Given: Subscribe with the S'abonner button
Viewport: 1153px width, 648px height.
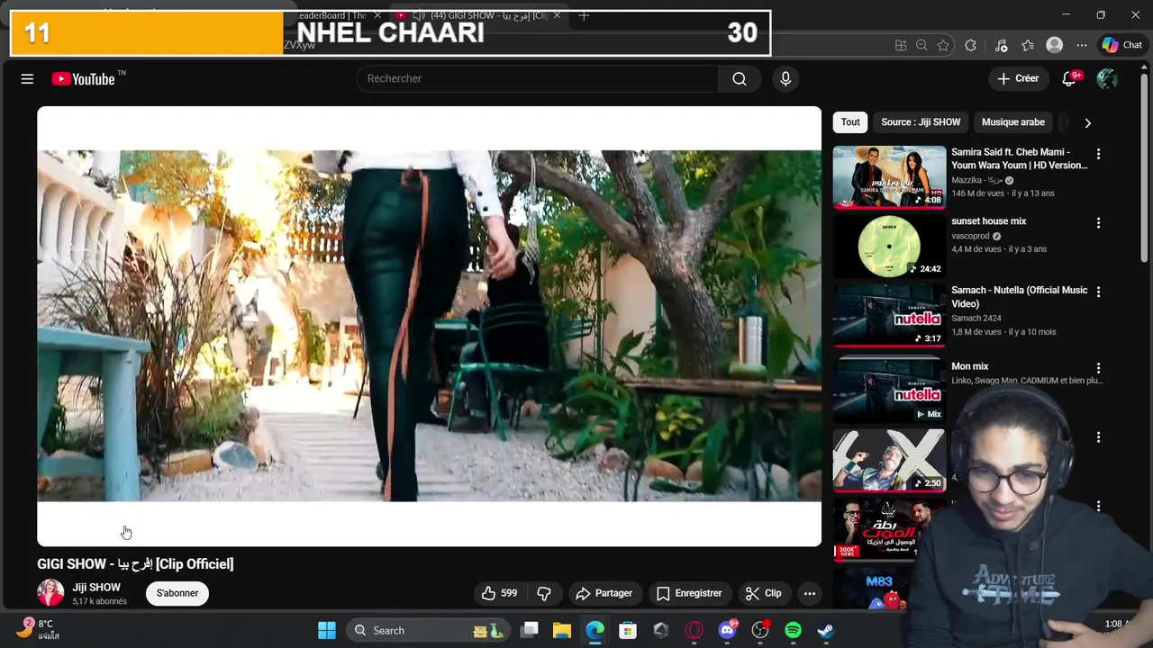Looking at the screenshot, I should pyautogui.click(x=177, y=593).
